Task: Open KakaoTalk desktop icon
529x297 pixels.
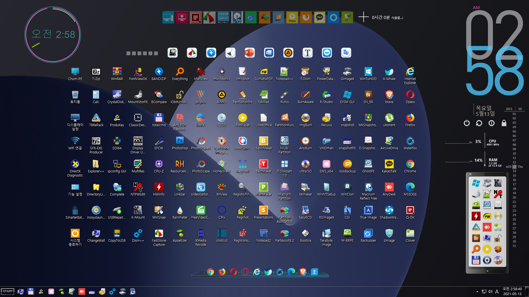Action: pyautogui.click(x=389, y=166)
